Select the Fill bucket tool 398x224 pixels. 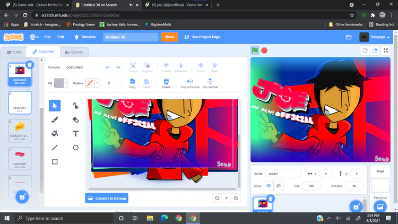tap(55, 134)
